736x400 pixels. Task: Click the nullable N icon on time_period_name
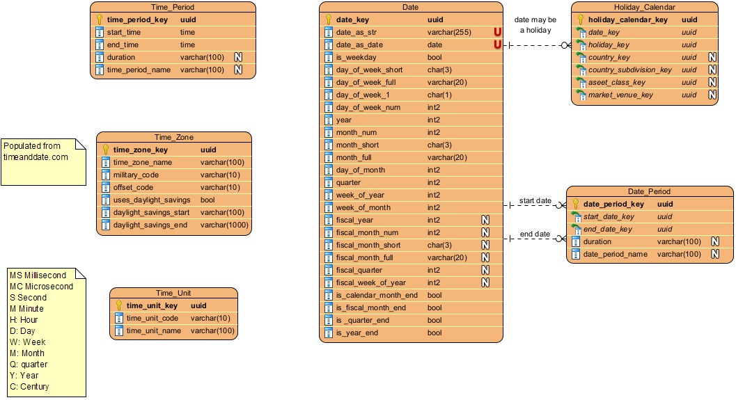237,70
